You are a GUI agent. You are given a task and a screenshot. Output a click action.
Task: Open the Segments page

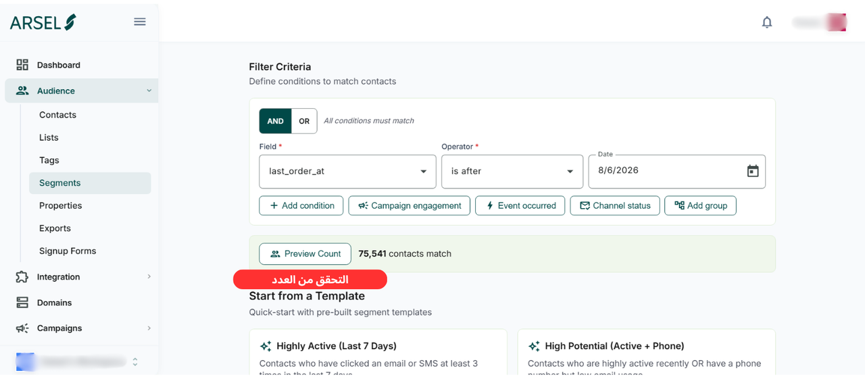coord(90,183)
